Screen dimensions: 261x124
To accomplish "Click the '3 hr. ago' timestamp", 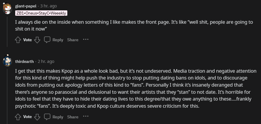I will 49,6.
